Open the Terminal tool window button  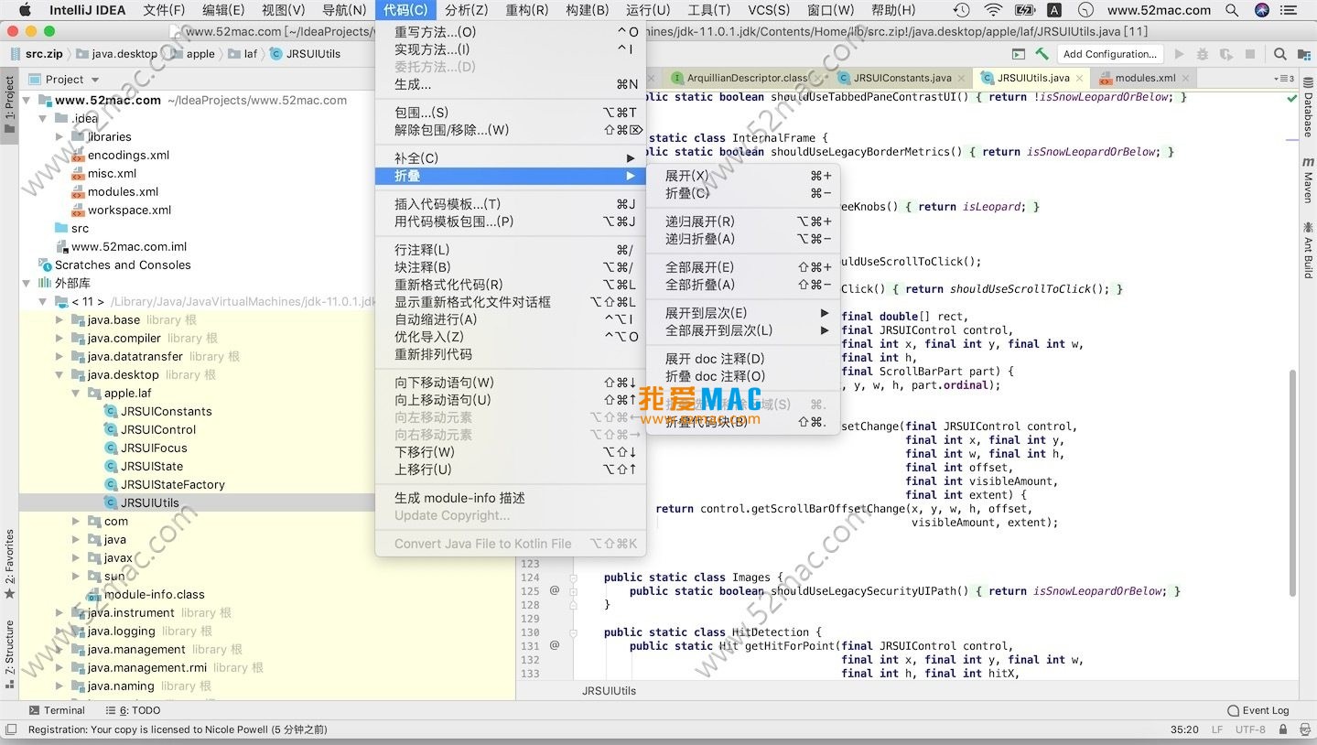tap(57, 710)
